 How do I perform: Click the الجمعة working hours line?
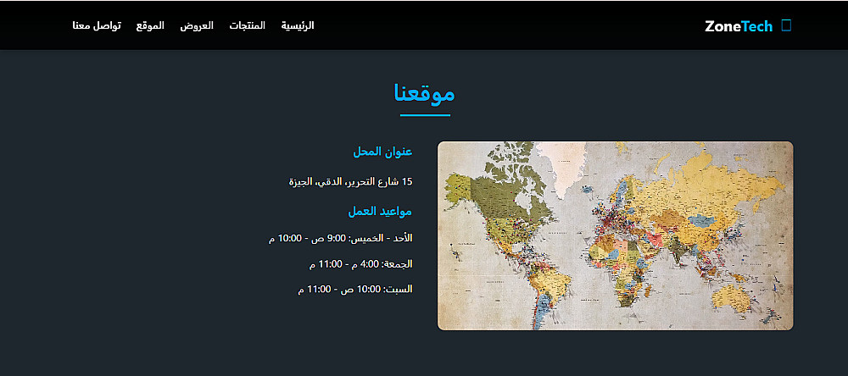pyautogui.click(x=360, y=264)
